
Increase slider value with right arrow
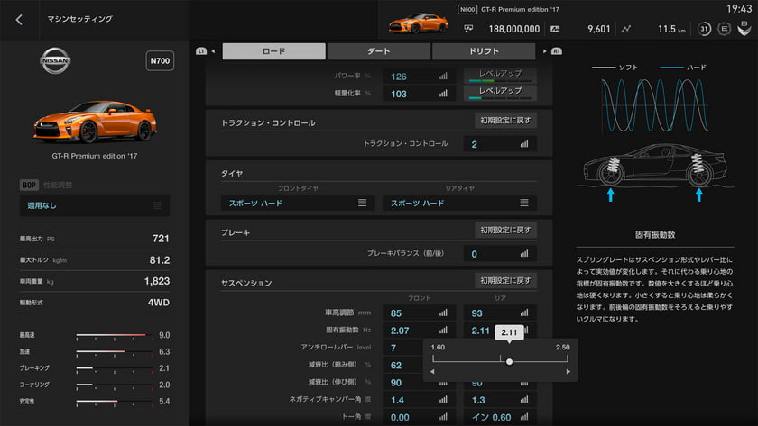pyautogui.click(x=568, y=371)
